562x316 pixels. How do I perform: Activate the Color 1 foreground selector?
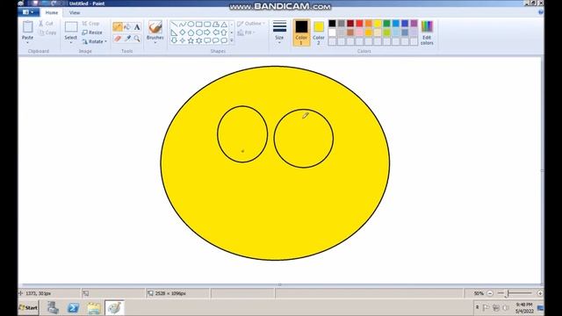pos(301,32)
